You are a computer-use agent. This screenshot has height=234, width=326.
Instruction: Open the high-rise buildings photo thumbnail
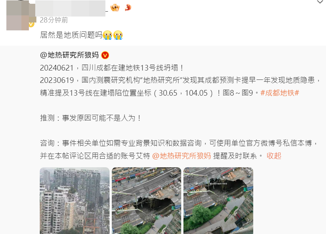click(75, 201)
